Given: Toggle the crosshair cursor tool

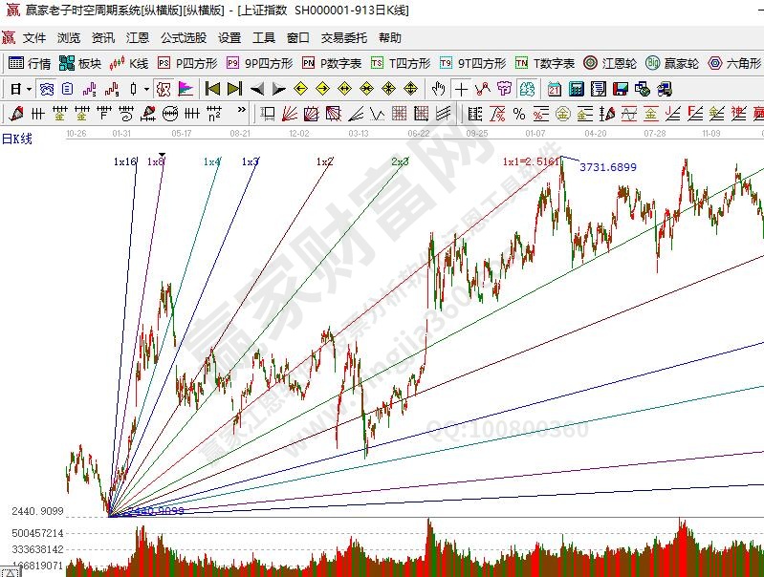Looking at the screenshot, I should tap(461, 89).
